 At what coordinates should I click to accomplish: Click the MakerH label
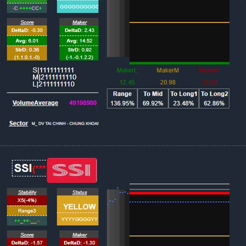[x=209, y=70]
